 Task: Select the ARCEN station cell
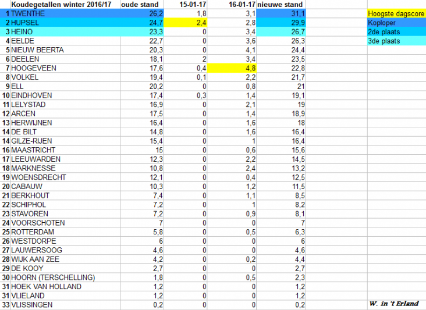click(x=65, y=113)
